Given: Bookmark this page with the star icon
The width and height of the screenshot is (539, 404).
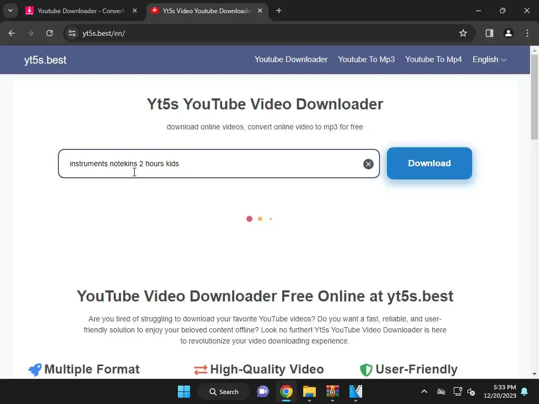Looking at the screenshot, I should click(463, 33).
